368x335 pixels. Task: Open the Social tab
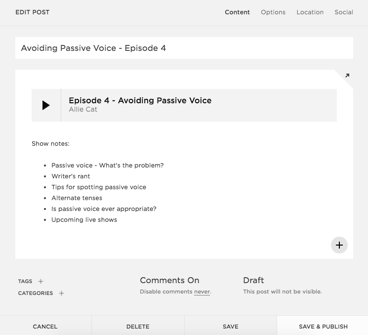click(x=343, y=12)
